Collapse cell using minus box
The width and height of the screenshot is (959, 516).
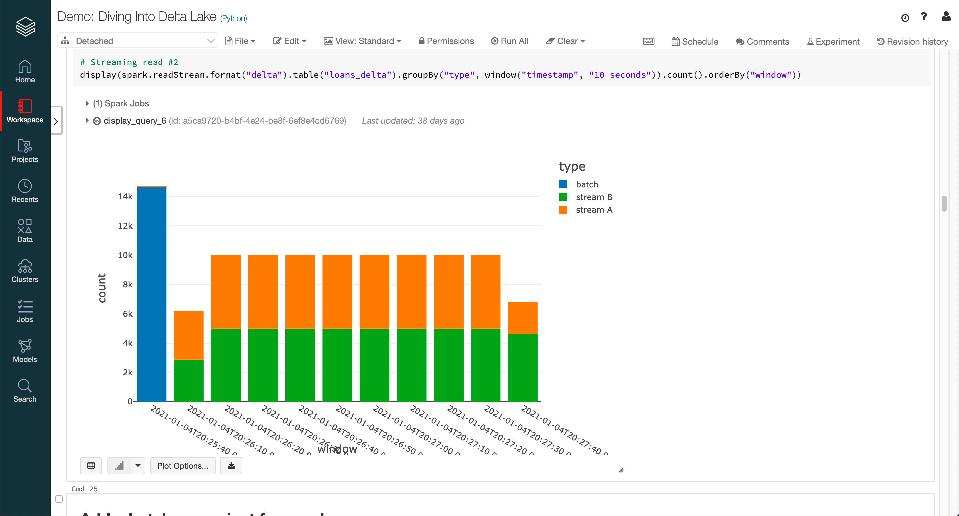pos(59,499)
